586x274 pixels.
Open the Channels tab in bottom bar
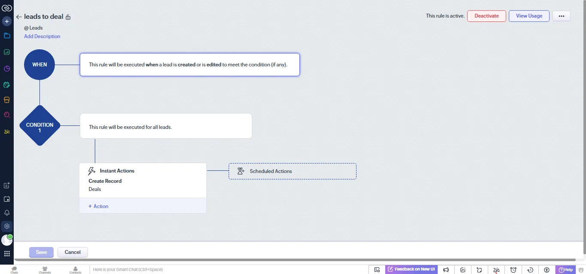click(x=45, y=270)
